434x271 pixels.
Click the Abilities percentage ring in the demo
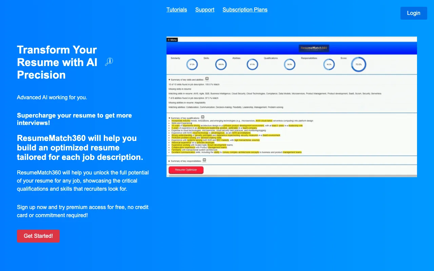coord(252,64)
